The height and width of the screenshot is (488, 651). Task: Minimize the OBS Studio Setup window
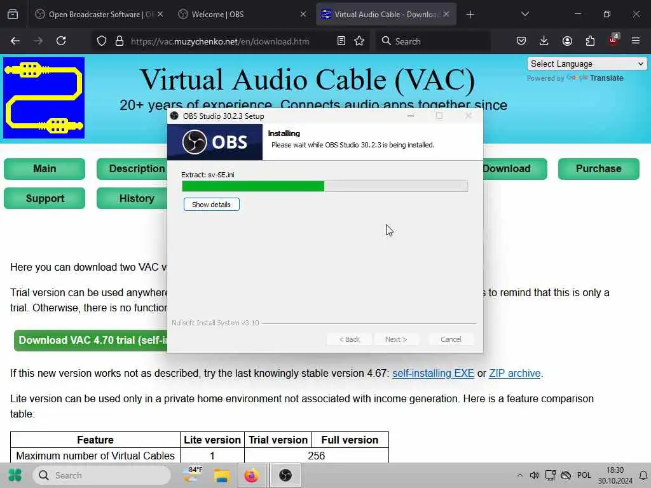[411, 116]
